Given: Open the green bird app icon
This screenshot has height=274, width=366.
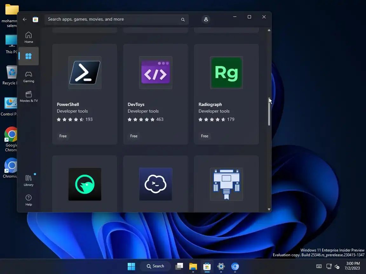Looking at the screenshot, I should click(x=85, y=184).
